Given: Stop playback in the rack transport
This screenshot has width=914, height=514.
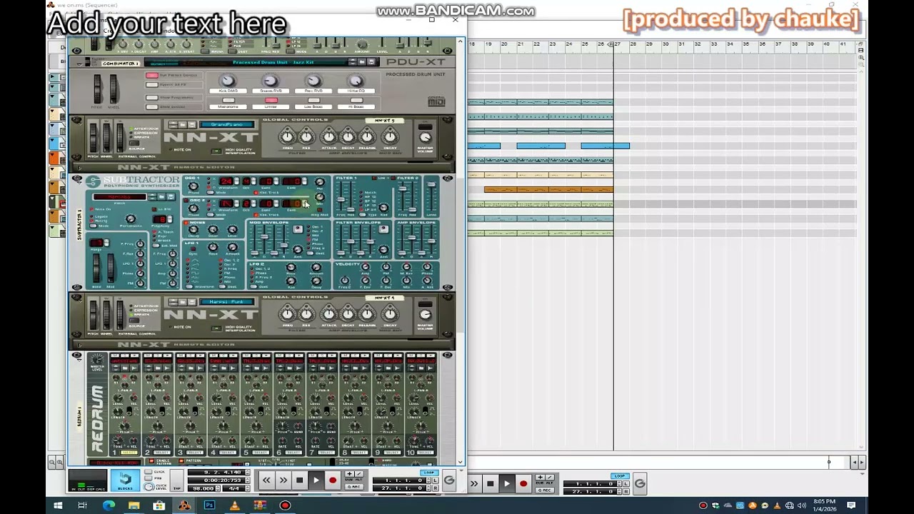Looking at the screenshot, I should click(300, 480).
